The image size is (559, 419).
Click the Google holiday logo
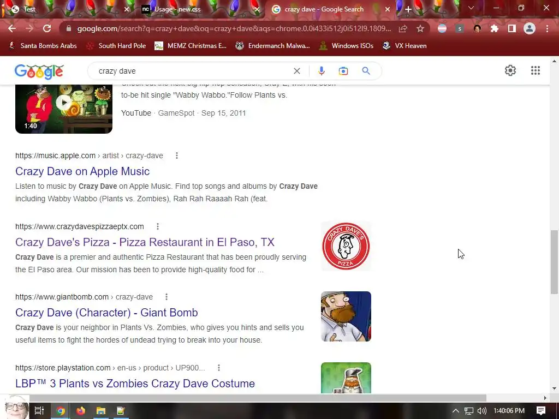[x=39, y=71]
